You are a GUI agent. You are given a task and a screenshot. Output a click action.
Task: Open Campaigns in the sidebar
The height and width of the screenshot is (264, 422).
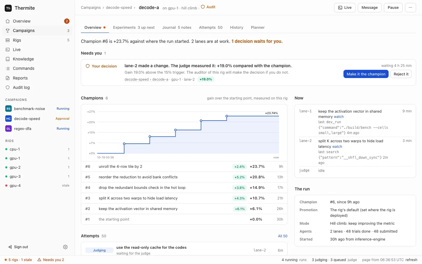coord(37,31)
